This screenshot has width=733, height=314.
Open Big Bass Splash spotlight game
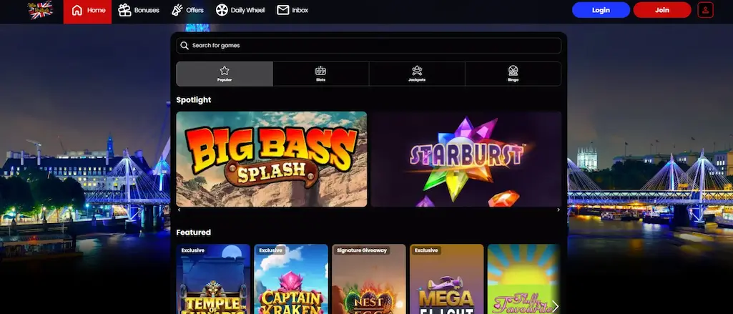tap(272, 159)
